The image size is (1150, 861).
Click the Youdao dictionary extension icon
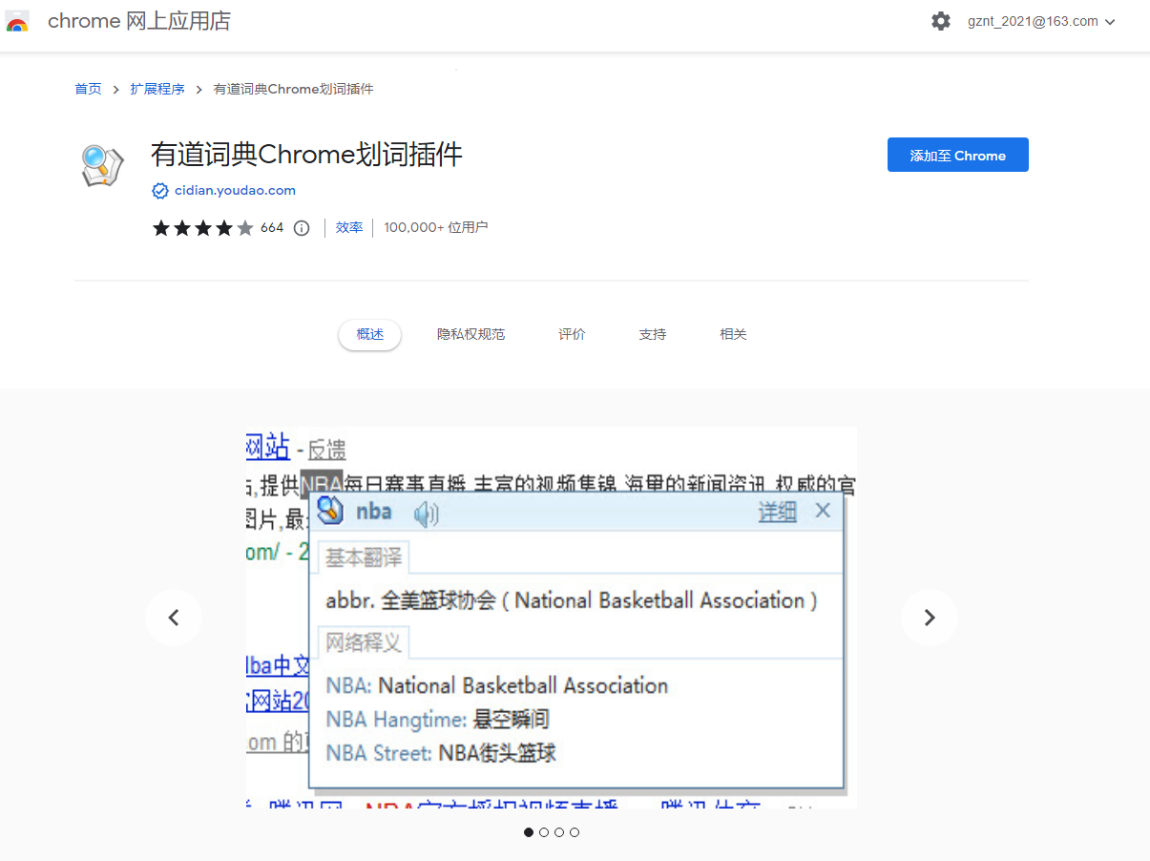(x=101, y=167)
